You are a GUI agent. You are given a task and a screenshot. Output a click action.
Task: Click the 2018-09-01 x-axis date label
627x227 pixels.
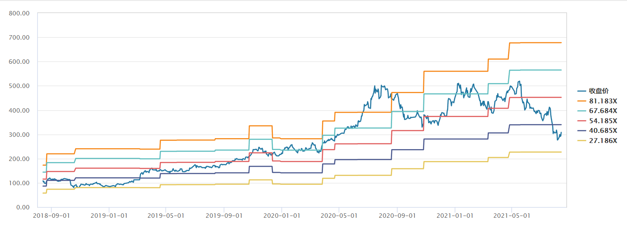51,216
